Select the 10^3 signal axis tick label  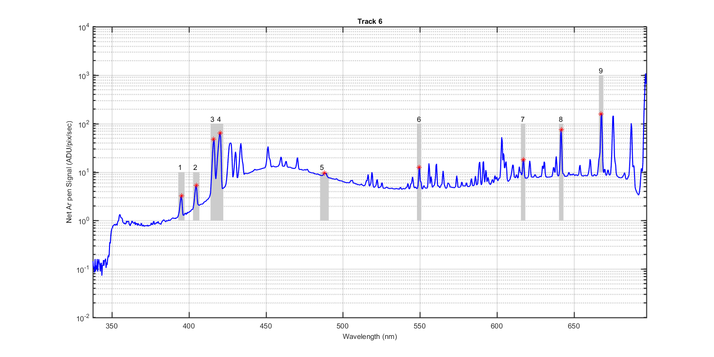click(x=85, y=76)
